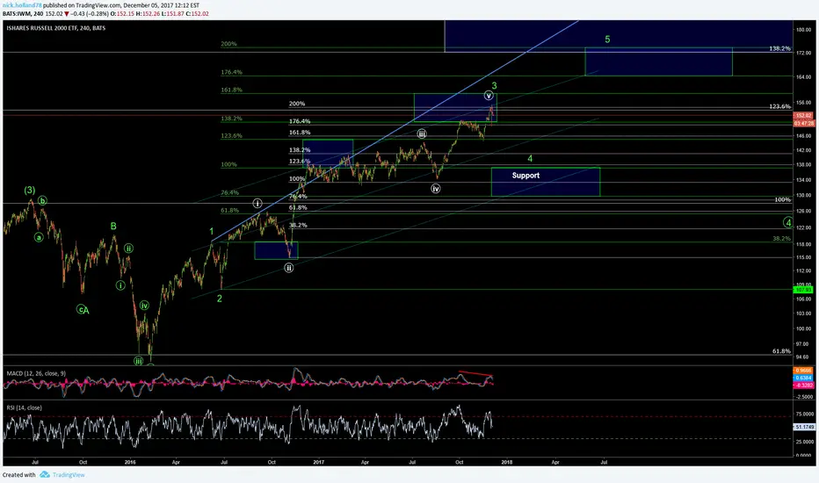The image size is (819, 483).
Task: Click the TradingView logo icon in footer
Action: coord(45,474)
